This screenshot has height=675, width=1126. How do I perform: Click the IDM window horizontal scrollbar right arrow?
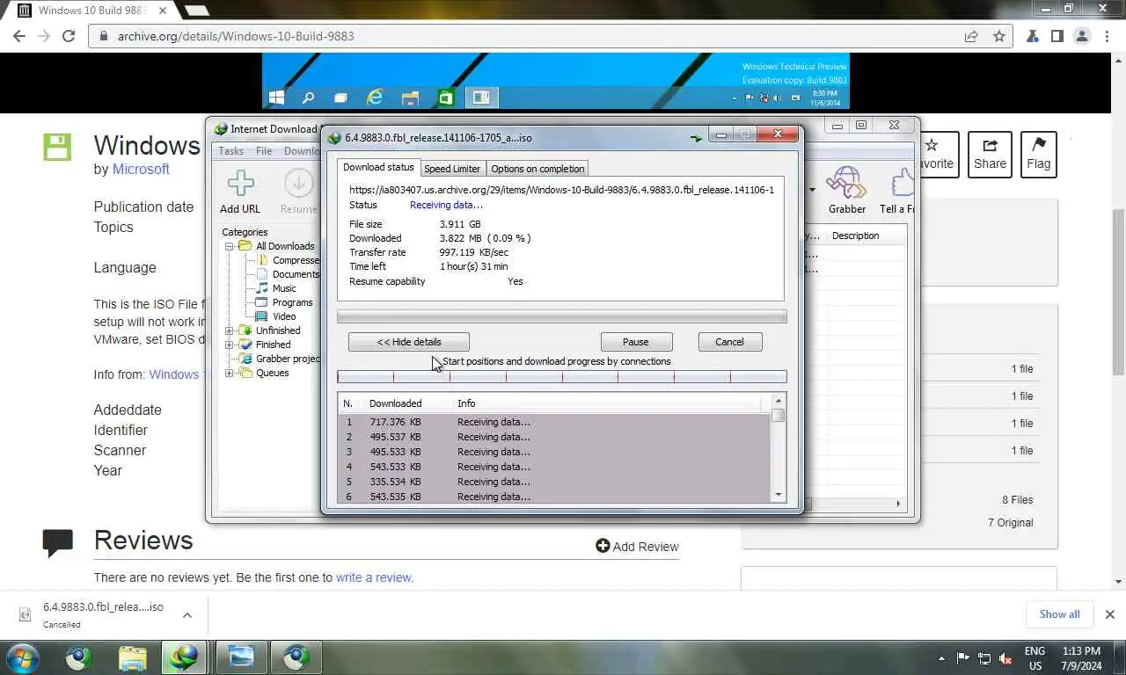point(898,504)
